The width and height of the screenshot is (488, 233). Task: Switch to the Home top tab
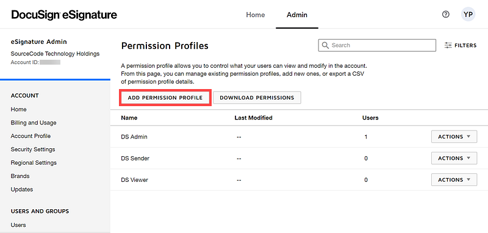[x=256, y=15]
